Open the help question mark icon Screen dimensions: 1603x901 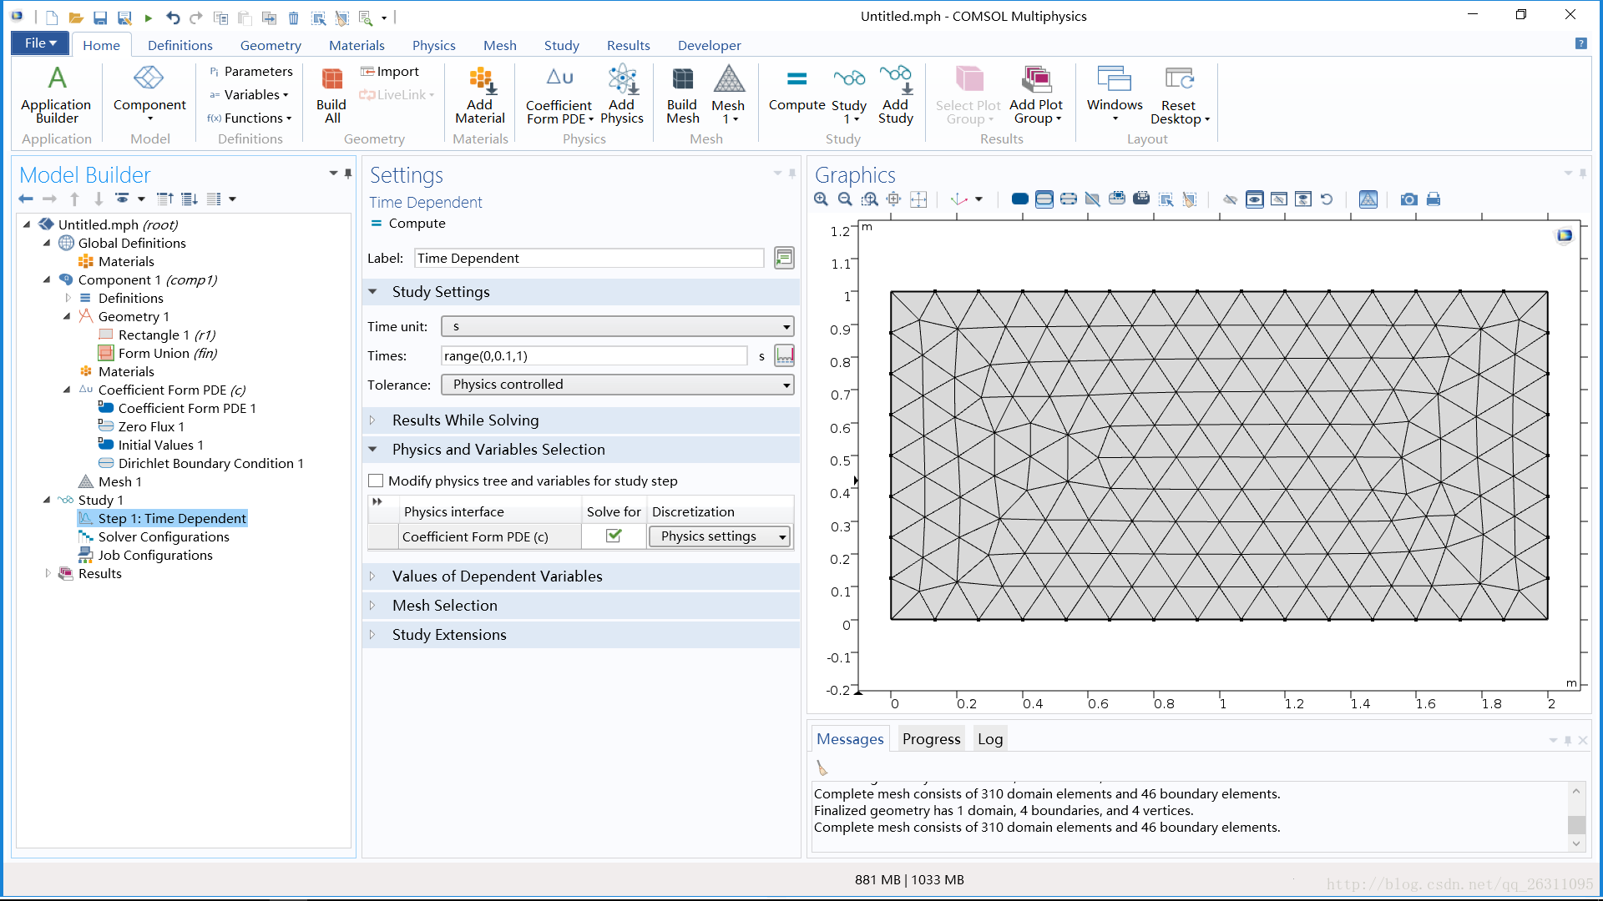click(1580, 43)
